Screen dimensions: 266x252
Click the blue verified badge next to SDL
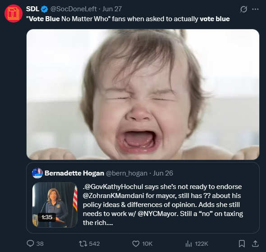pyautogui.click(x=45, y=9)
